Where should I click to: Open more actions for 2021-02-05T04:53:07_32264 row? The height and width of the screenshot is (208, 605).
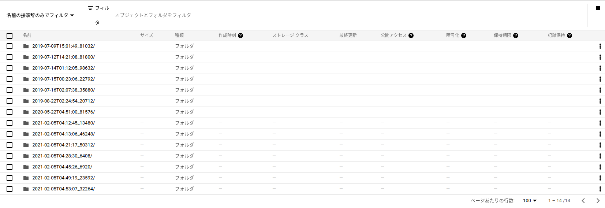click(x=600, y=189)
